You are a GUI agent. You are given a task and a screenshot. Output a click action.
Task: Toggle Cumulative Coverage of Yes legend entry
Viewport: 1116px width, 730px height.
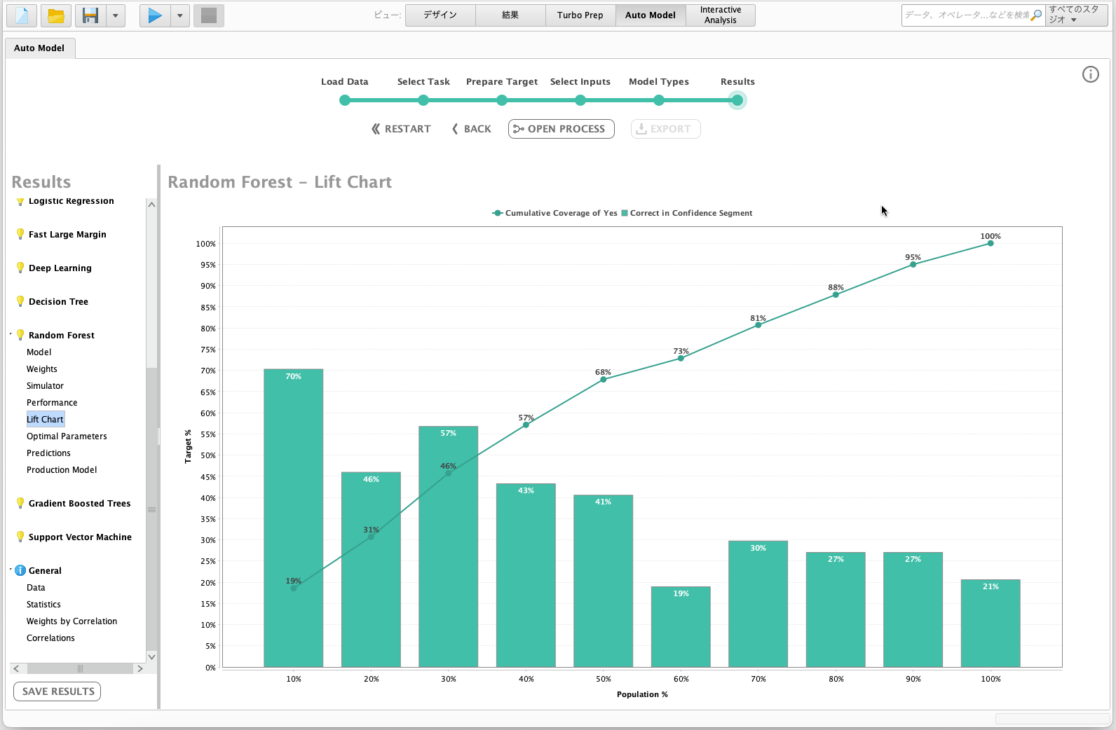[554, 213]
